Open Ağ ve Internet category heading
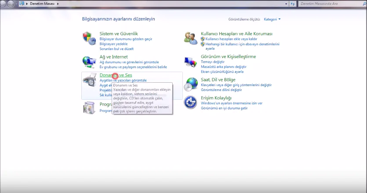This screenshot has height=193, width=367. 113,57
